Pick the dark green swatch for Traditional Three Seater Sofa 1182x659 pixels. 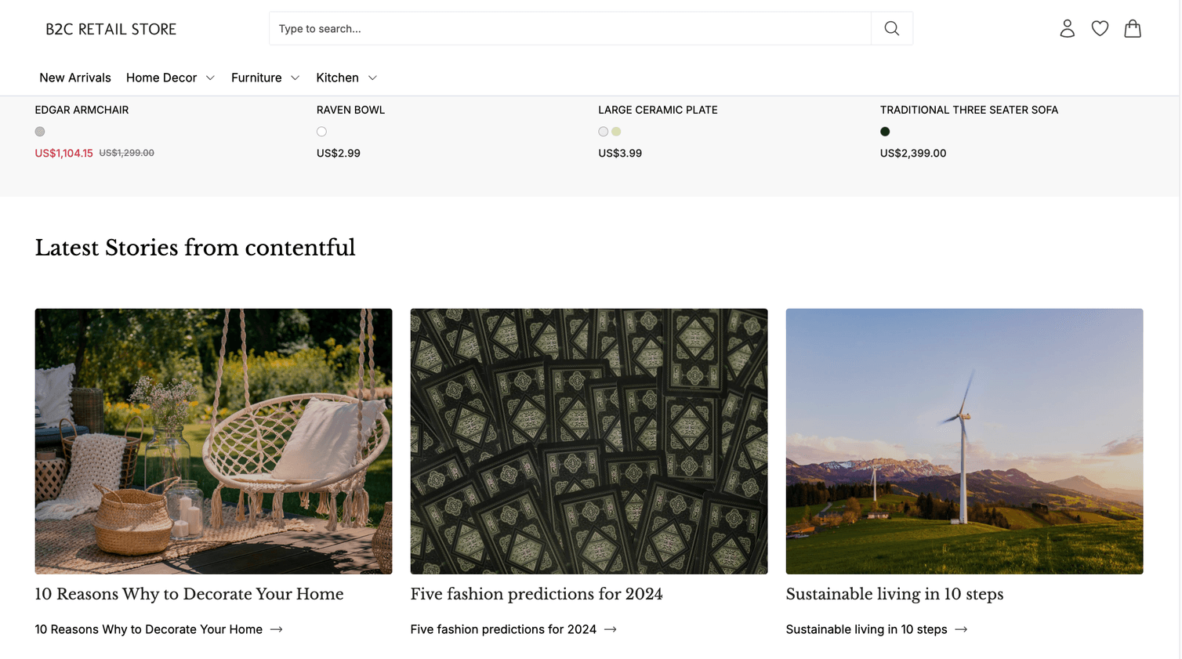(885, 132)
